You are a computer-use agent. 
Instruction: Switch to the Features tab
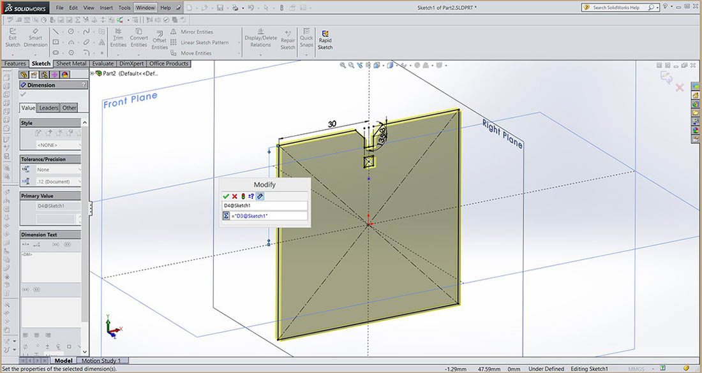point(15,64)
